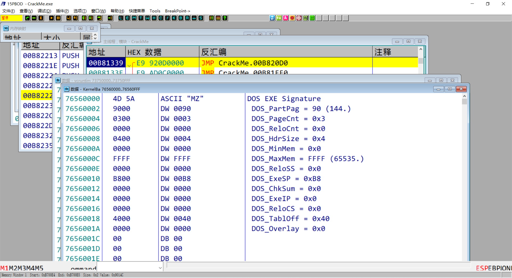This screenshot has width=512, height=278.
Task: Open the 窗口(W) menu
Action: (98, 11)
